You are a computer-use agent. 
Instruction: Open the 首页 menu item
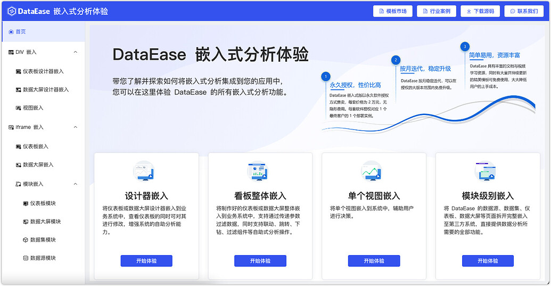(x=43, y=31)
